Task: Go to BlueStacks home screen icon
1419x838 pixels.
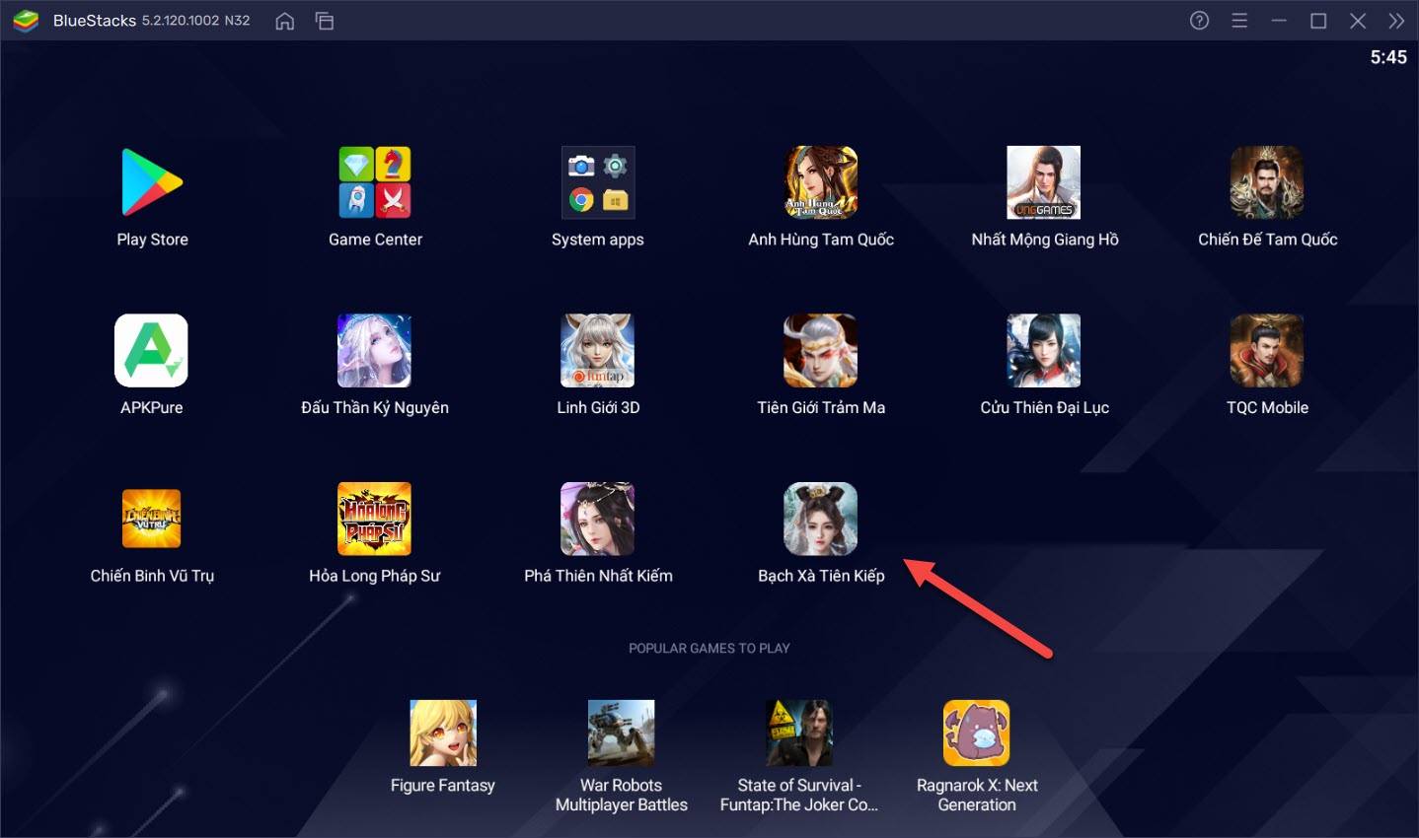Action: click(285, 21)
